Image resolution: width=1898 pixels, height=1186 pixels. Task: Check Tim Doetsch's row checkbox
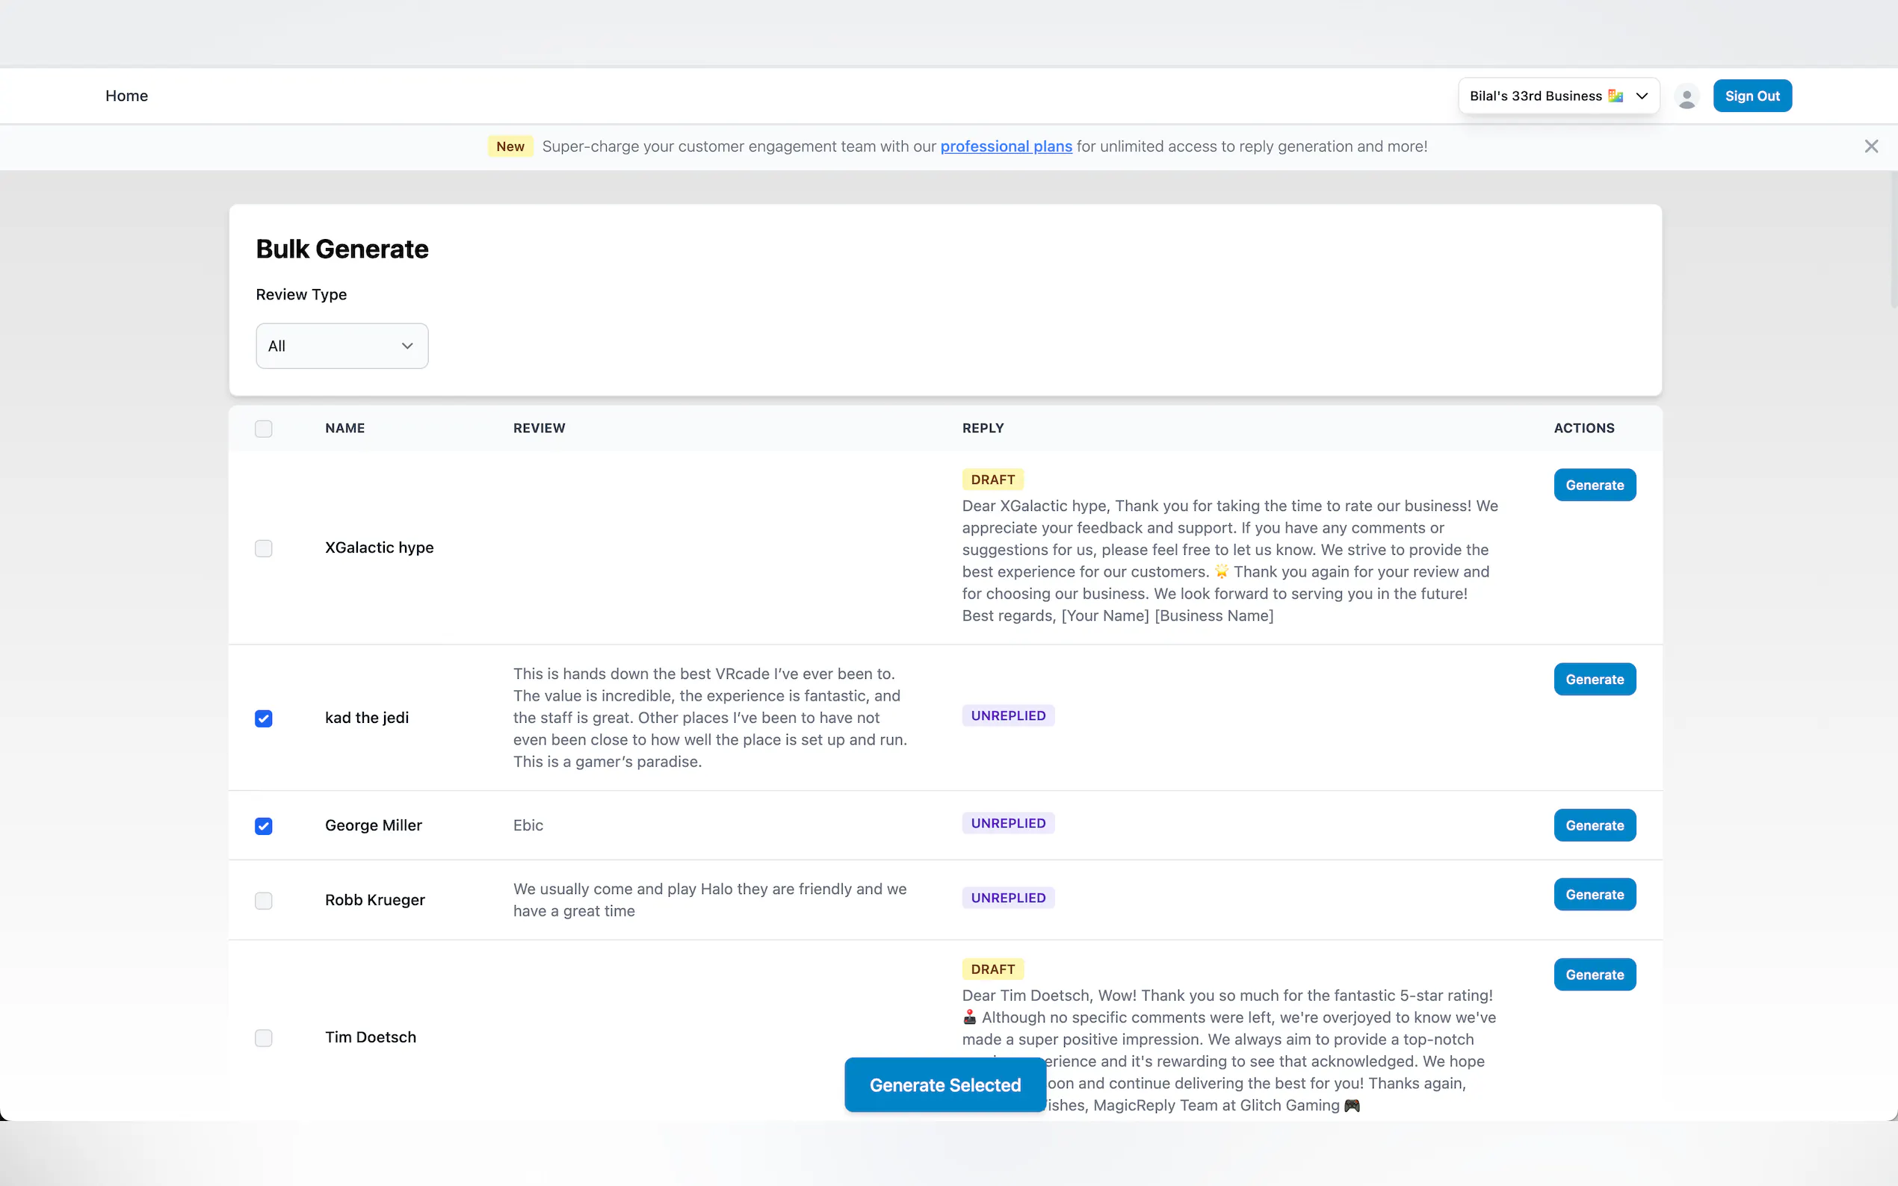[263, 1038]
